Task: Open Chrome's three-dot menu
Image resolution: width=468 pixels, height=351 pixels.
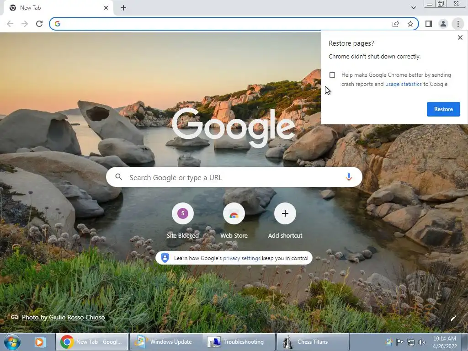Action: 458,24
